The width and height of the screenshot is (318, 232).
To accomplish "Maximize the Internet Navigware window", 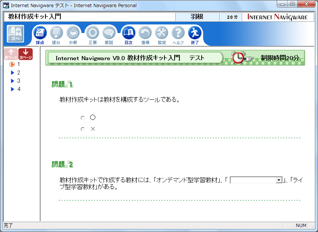I will 292,4.
